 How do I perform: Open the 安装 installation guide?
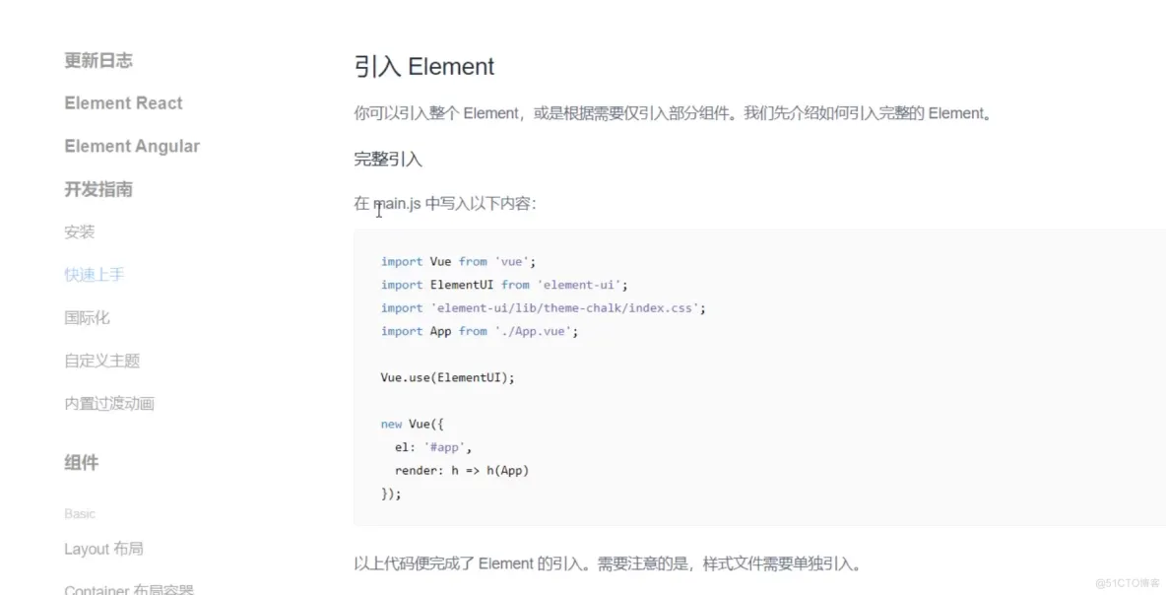79,231
